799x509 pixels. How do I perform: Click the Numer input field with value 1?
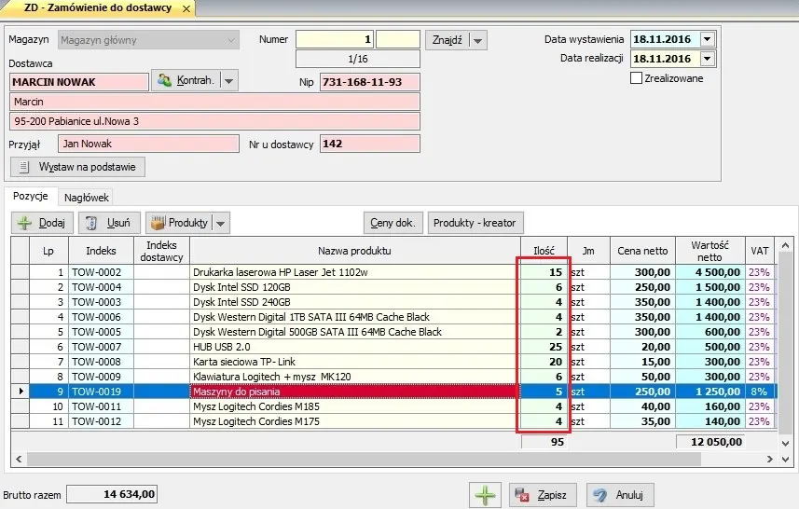(x=335, y=39)
